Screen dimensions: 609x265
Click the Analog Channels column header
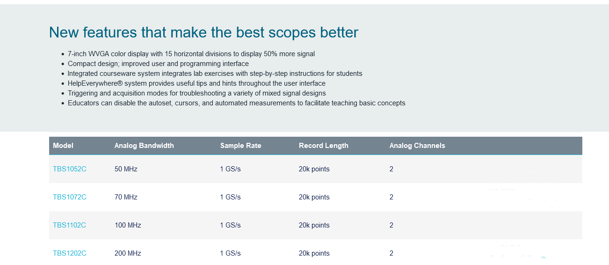417,146
